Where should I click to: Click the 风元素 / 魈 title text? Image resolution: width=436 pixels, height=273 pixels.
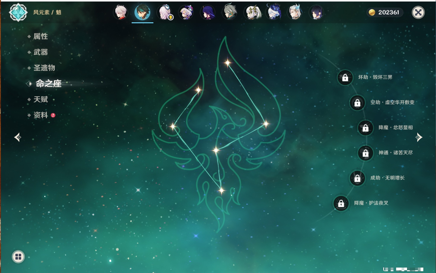click(47, 12)
